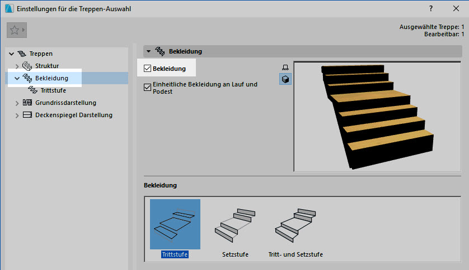This screenshot has width=469, height=270.
Task: Click the Deckenspiegel Darstellung icon
Action: [27, 115]
